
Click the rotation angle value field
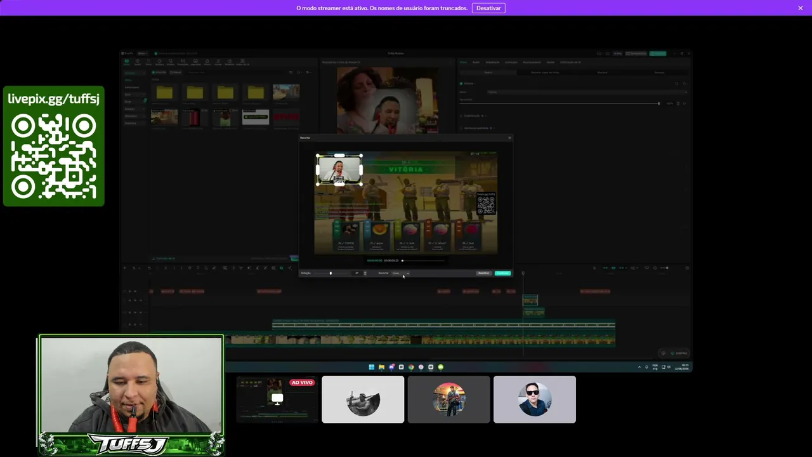point(357,274)
